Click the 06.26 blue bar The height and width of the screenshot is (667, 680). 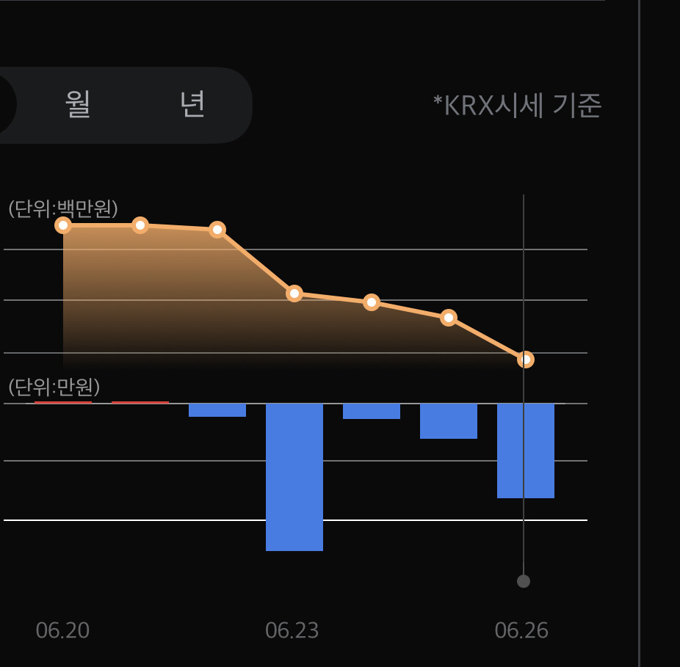(x=526, y=451)
